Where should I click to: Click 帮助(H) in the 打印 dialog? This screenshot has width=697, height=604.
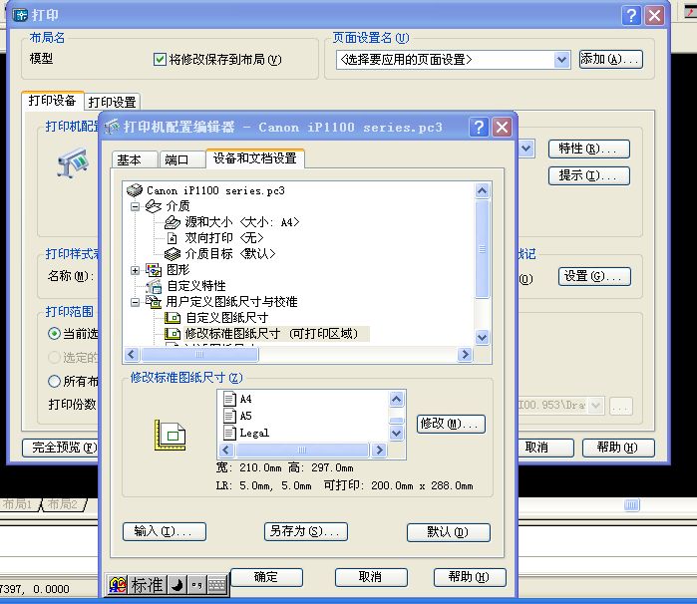click(x=618, y=448)
